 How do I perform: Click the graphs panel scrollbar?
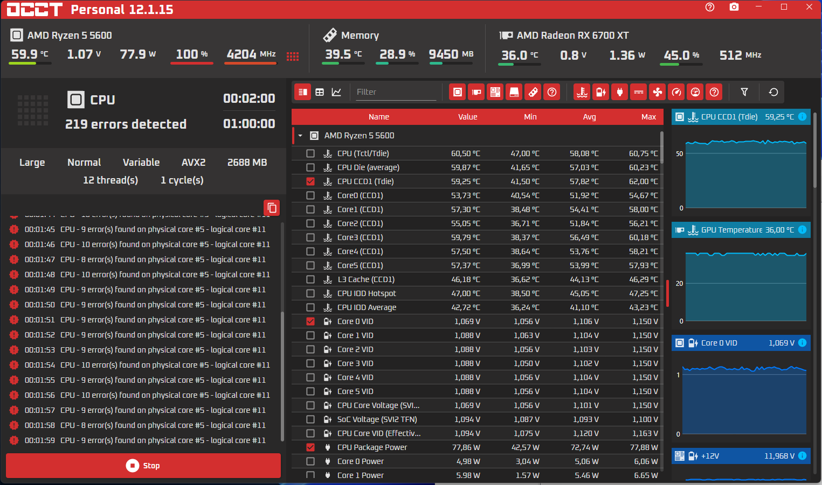click(814, 151)
